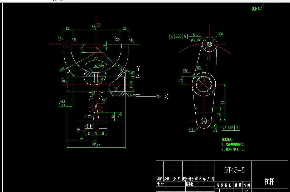Image resolution: width=290 pixels, height=192 pixels.
Task: Select the ø20 diameter callout at top right
Action: pos(221,34)
